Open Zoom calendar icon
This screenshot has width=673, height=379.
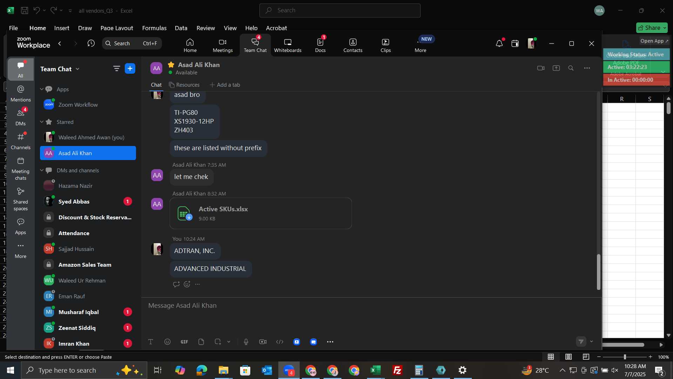tap(515, 44)
